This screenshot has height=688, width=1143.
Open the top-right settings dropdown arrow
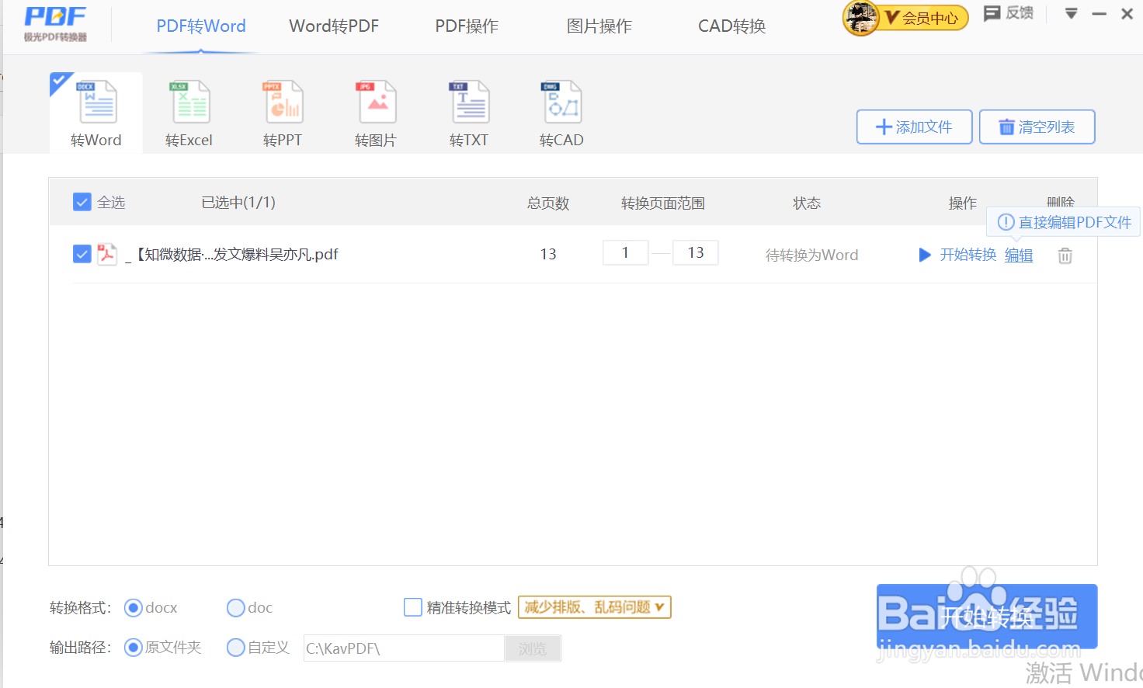point(1070,13)
